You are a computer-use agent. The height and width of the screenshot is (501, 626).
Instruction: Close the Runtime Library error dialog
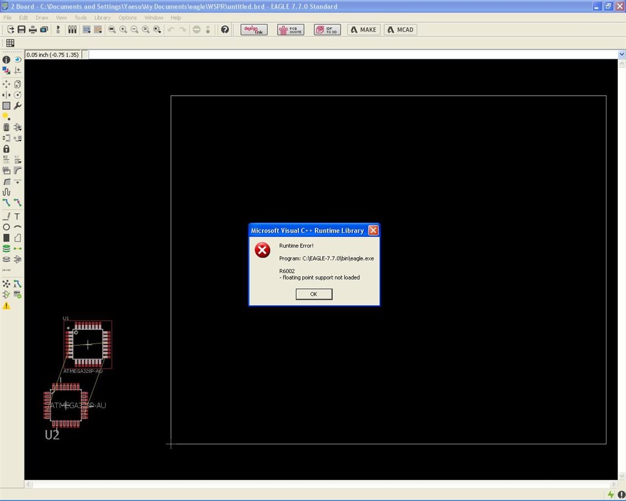pyautogui.click(x=373, y=230)
